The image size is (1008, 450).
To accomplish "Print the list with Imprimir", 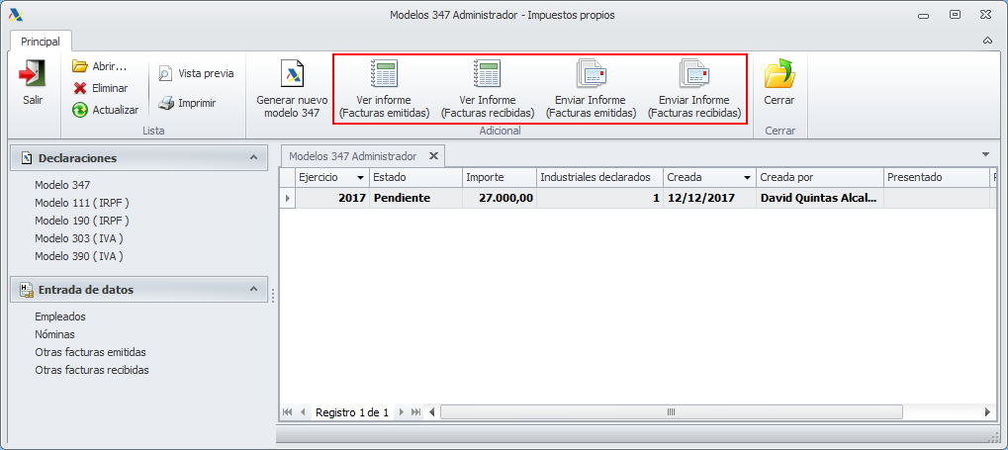I will [x=187, y=103].
